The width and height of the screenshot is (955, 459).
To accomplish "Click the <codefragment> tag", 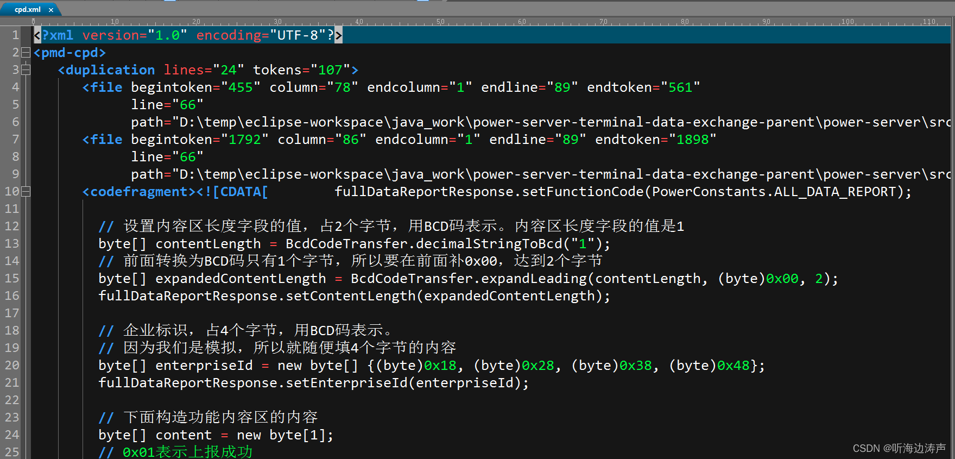I will click(x=139, y=192).
